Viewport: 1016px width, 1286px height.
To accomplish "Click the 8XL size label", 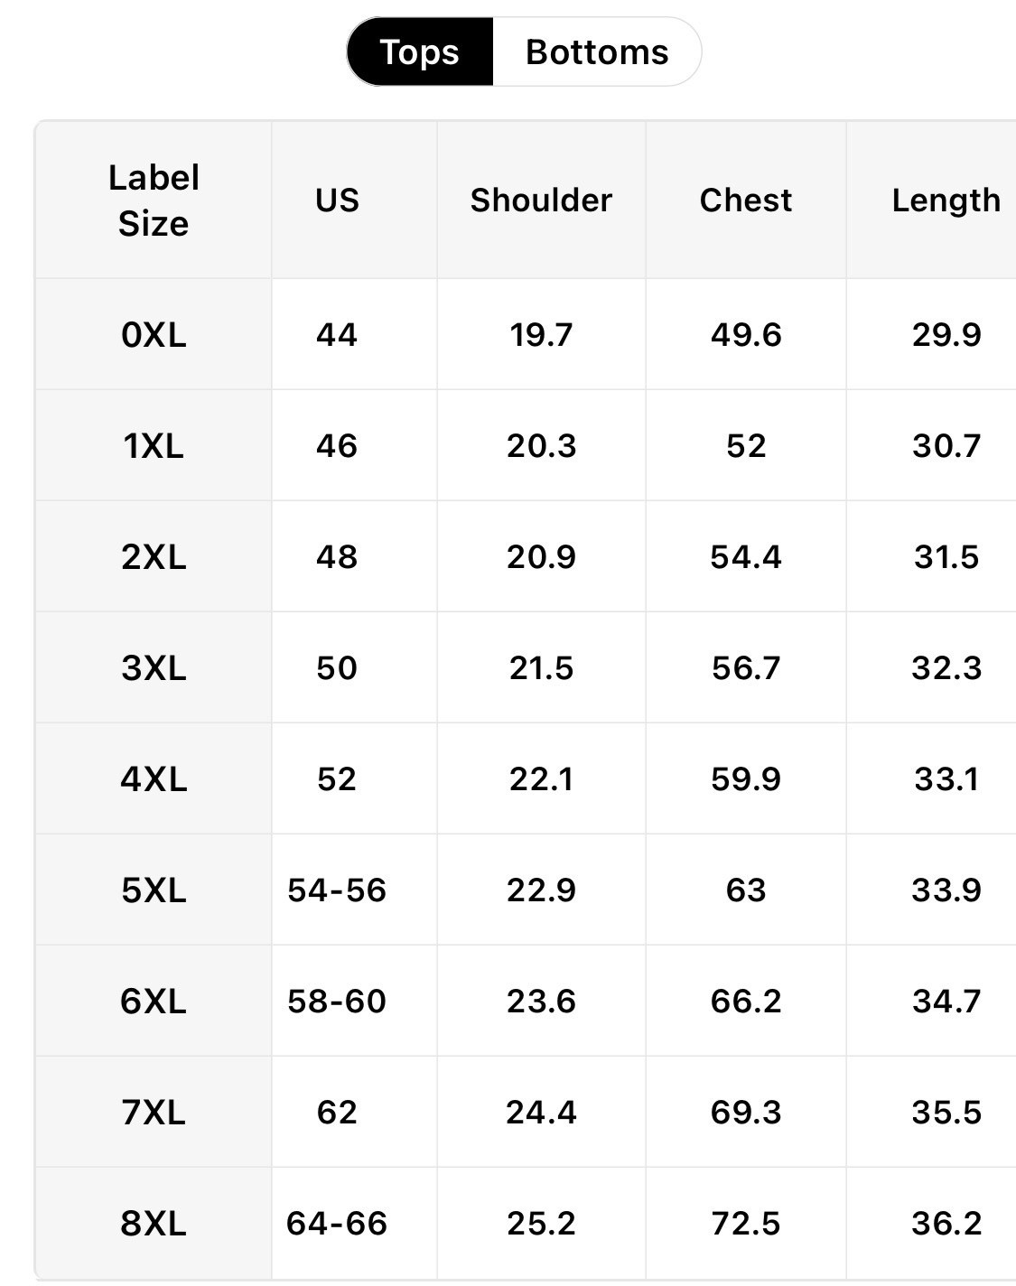I will pyautogui.click(x=154, y=1224).
